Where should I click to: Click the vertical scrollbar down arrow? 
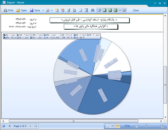tap(165, 117)
